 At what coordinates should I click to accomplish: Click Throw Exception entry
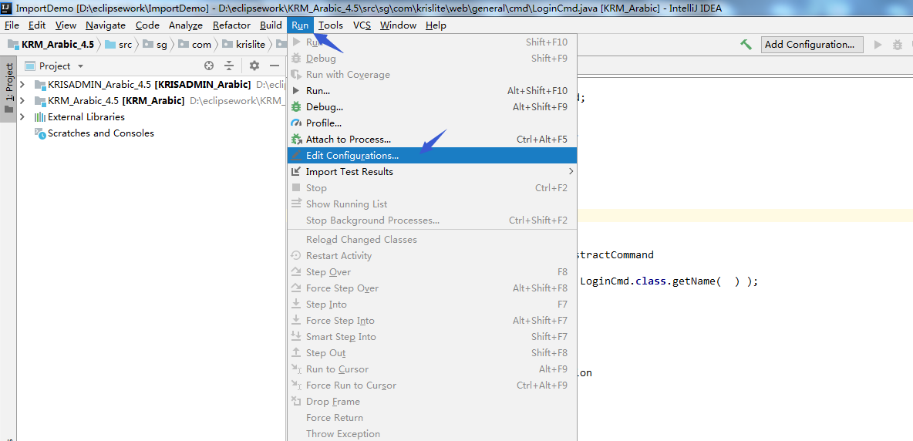pos(432,433)
